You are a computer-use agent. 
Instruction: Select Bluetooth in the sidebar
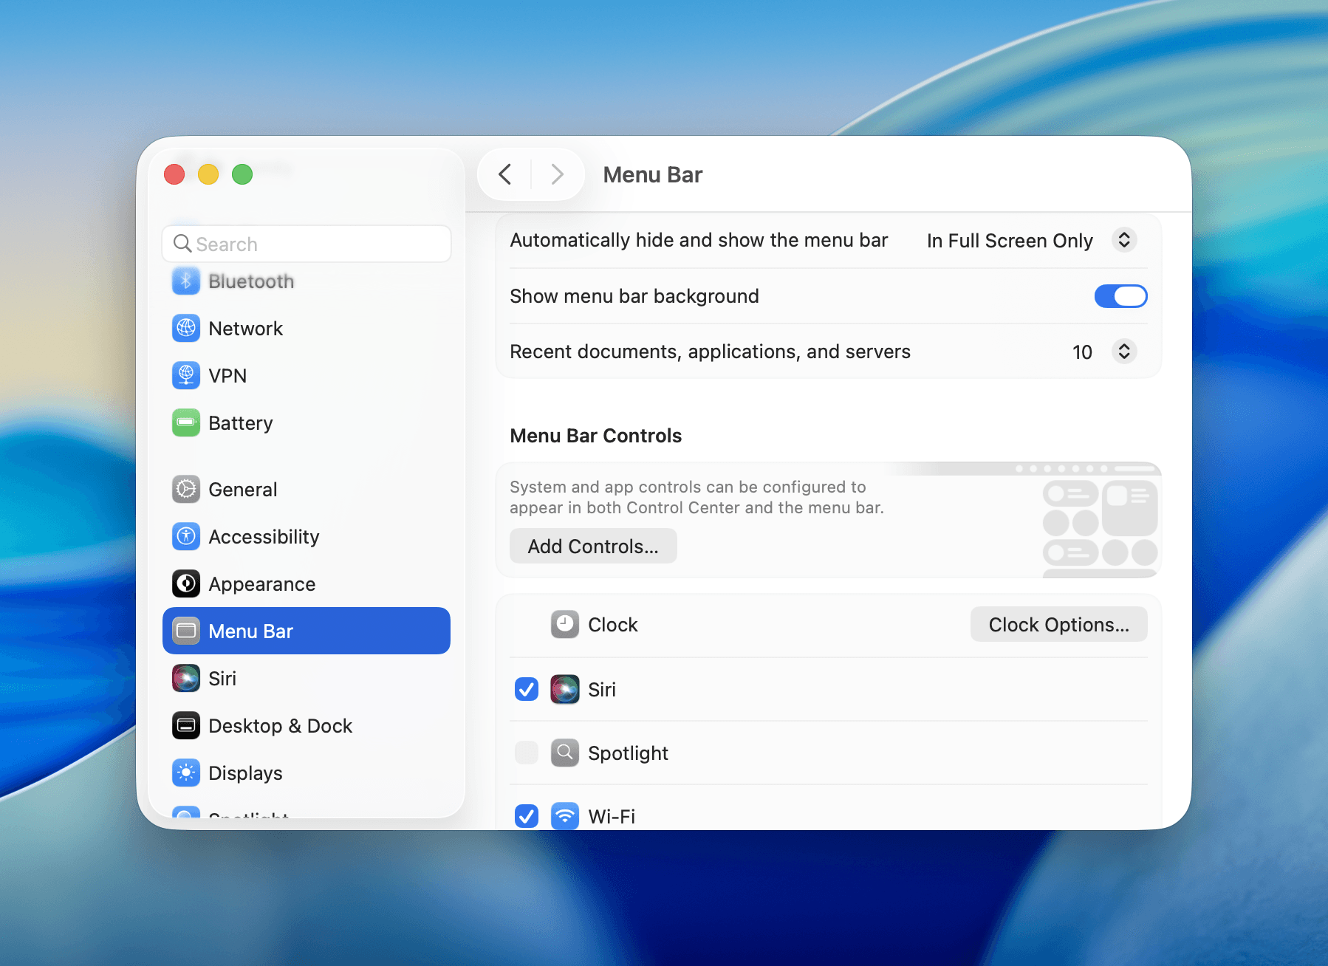[x=307, y=281]
